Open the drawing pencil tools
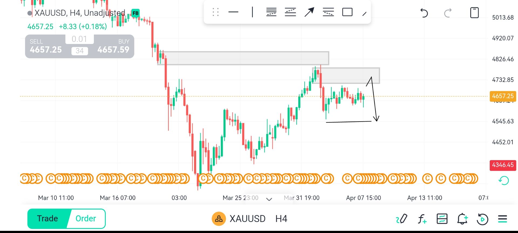This screenshot has width=518, height=233. click(x=401, y=219)
